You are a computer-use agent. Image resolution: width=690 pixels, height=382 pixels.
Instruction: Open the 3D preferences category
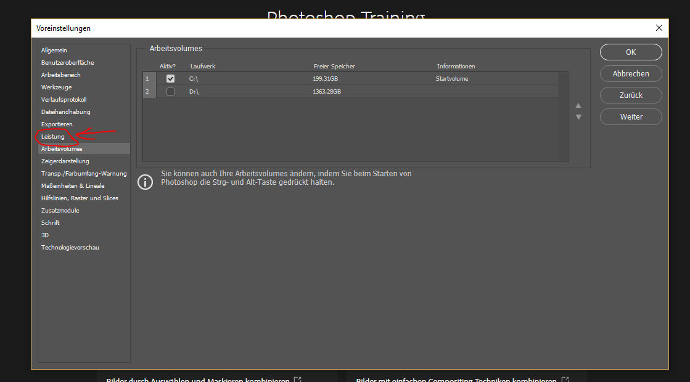45,235
